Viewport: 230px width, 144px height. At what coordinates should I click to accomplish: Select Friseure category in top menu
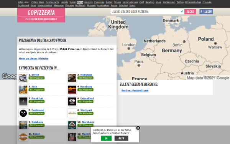pos(207,2)
